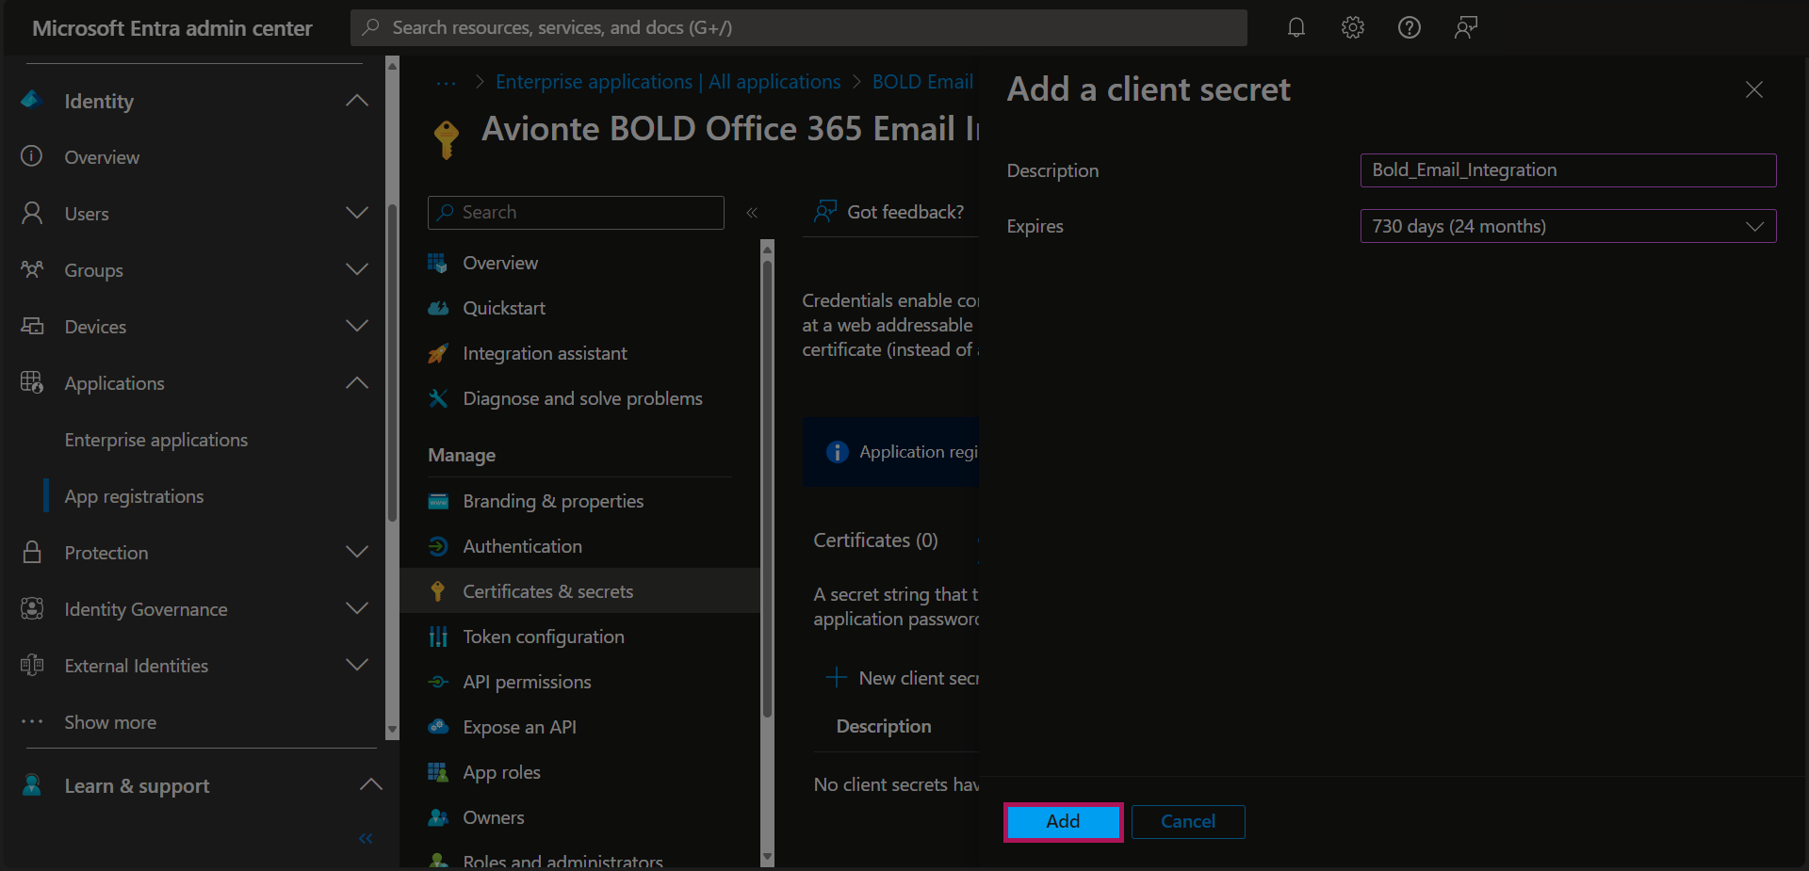Open portal settings gear icon
Image resolution: width=1809 pixels, height=871 pixels.
pyautogui.click(x=1352, y=27)
